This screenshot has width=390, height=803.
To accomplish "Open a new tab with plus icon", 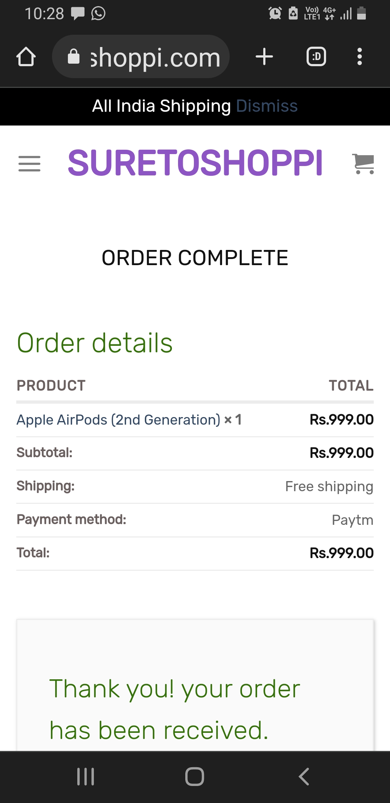I will tap(264, 57).
